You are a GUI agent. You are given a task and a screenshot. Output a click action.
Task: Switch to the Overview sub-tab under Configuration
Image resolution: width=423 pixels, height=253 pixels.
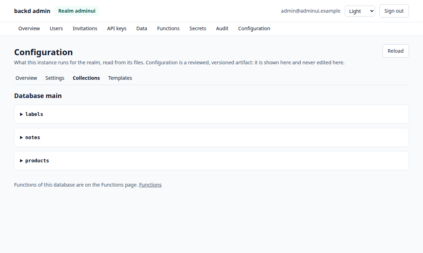click(x=26, y=78)
